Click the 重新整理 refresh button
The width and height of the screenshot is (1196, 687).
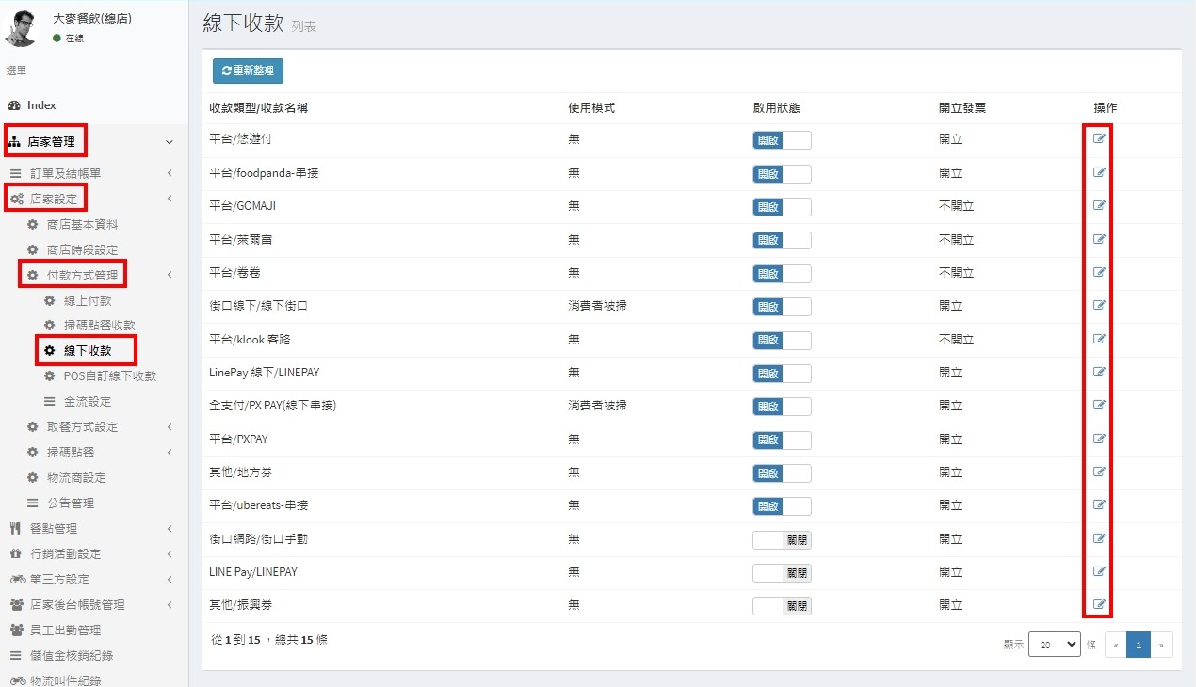click(x=248, y=71)
